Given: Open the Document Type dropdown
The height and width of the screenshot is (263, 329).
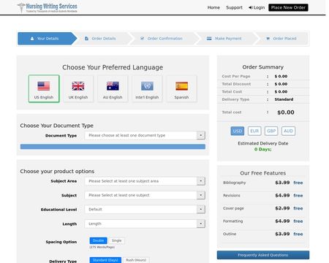Looking at the screenshot, I should (x=145, y=135).
